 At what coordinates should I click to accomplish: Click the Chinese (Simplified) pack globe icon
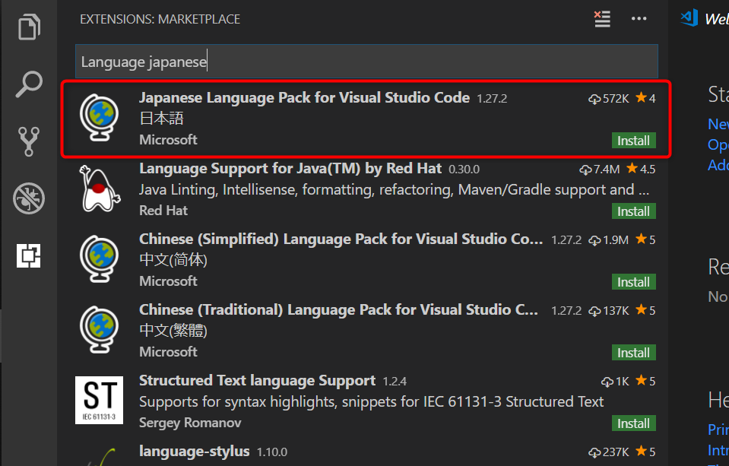99,259
